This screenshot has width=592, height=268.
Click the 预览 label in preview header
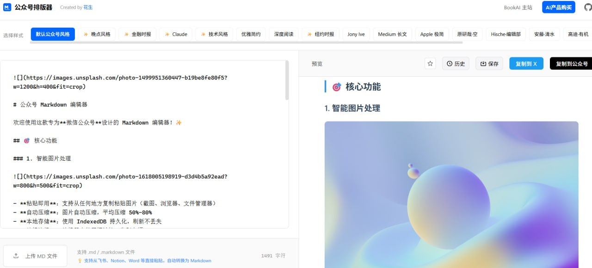[317, 64]
